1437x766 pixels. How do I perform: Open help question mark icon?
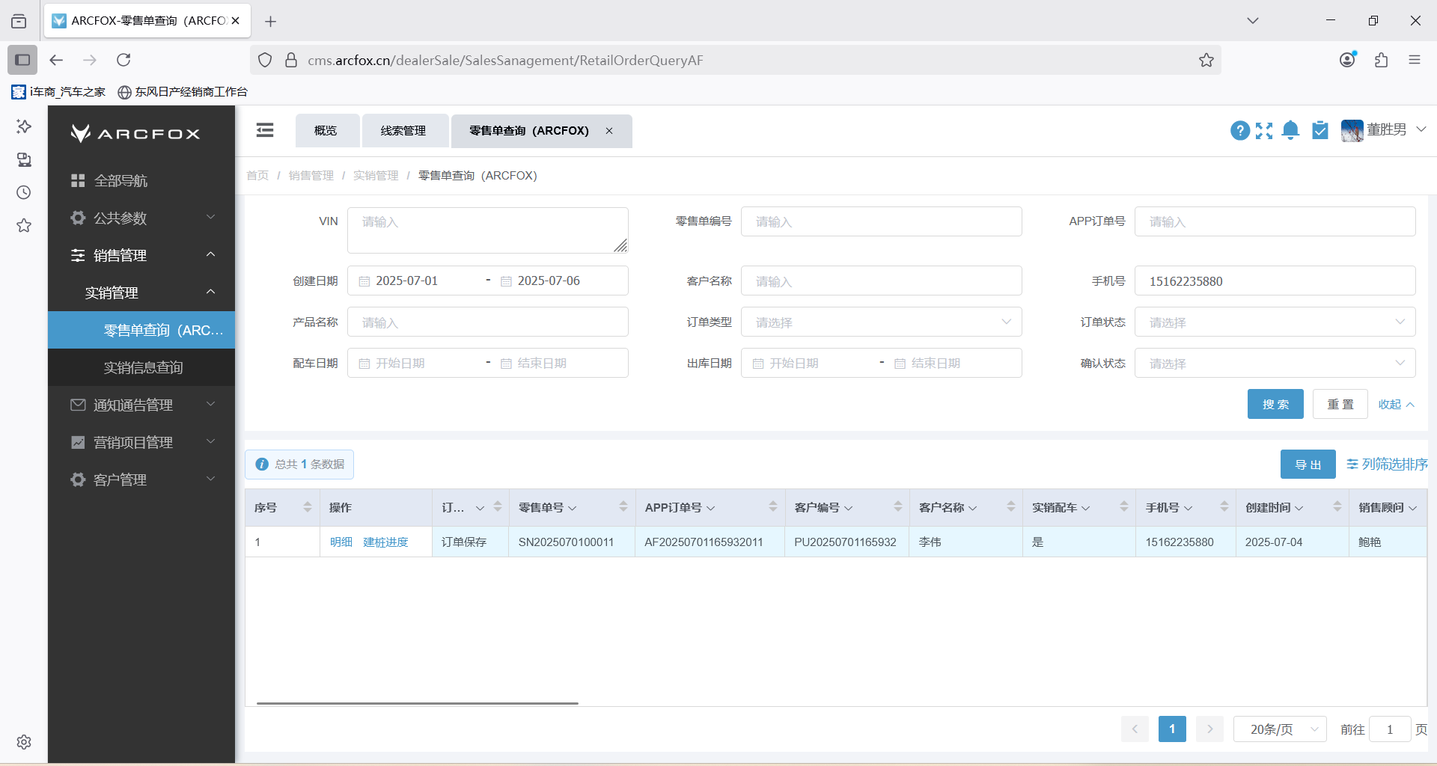tap(1240, 131)
